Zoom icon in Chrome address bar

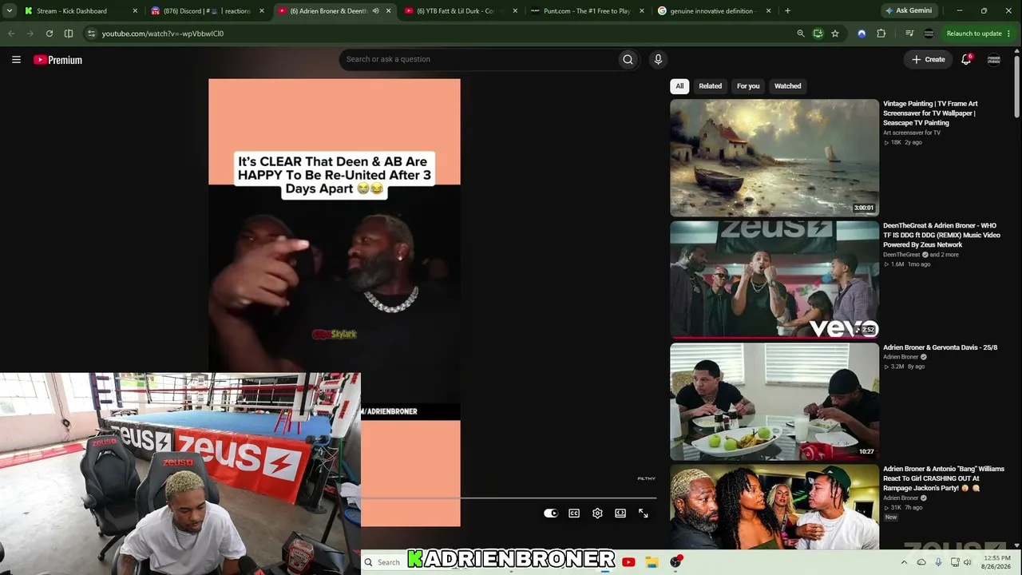click(x=801, y=34)
